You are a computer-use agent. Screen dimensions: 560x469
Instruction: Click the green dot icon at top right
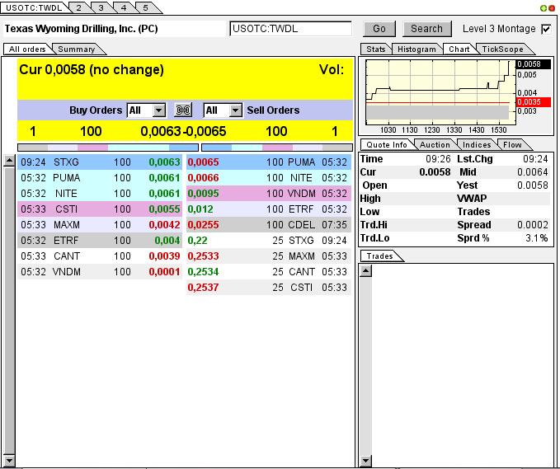coord(544,7)
